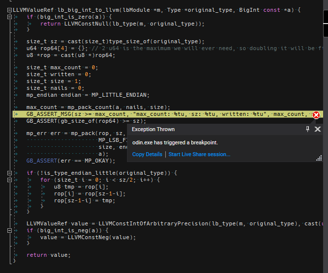Collapse the for loop block
The height and width of the screenshot is (273, 328).
(x=9, y=180)
